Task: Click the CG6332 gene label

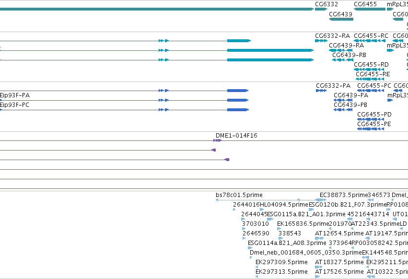Action: [326, 4]
